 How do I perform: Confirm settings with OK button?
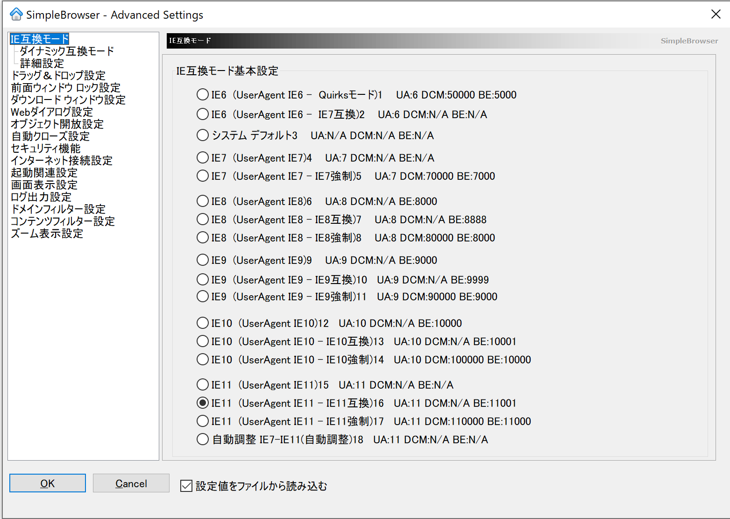48,483
